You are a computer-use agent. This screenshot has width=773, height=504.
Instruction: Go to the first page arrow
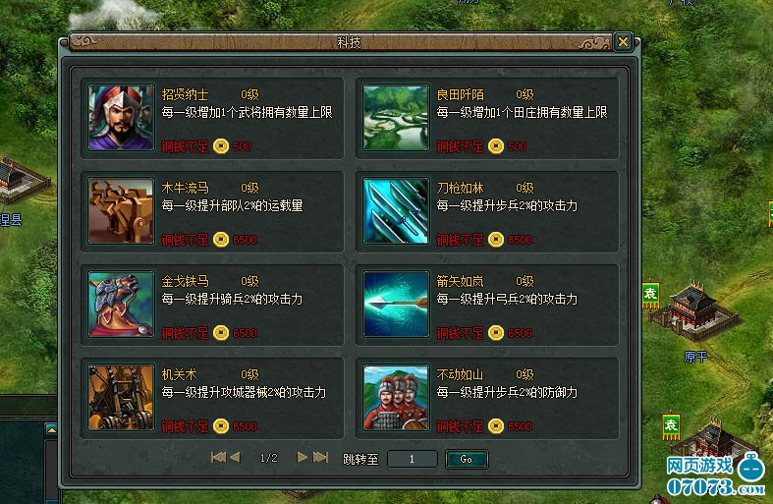pos(218,458)
